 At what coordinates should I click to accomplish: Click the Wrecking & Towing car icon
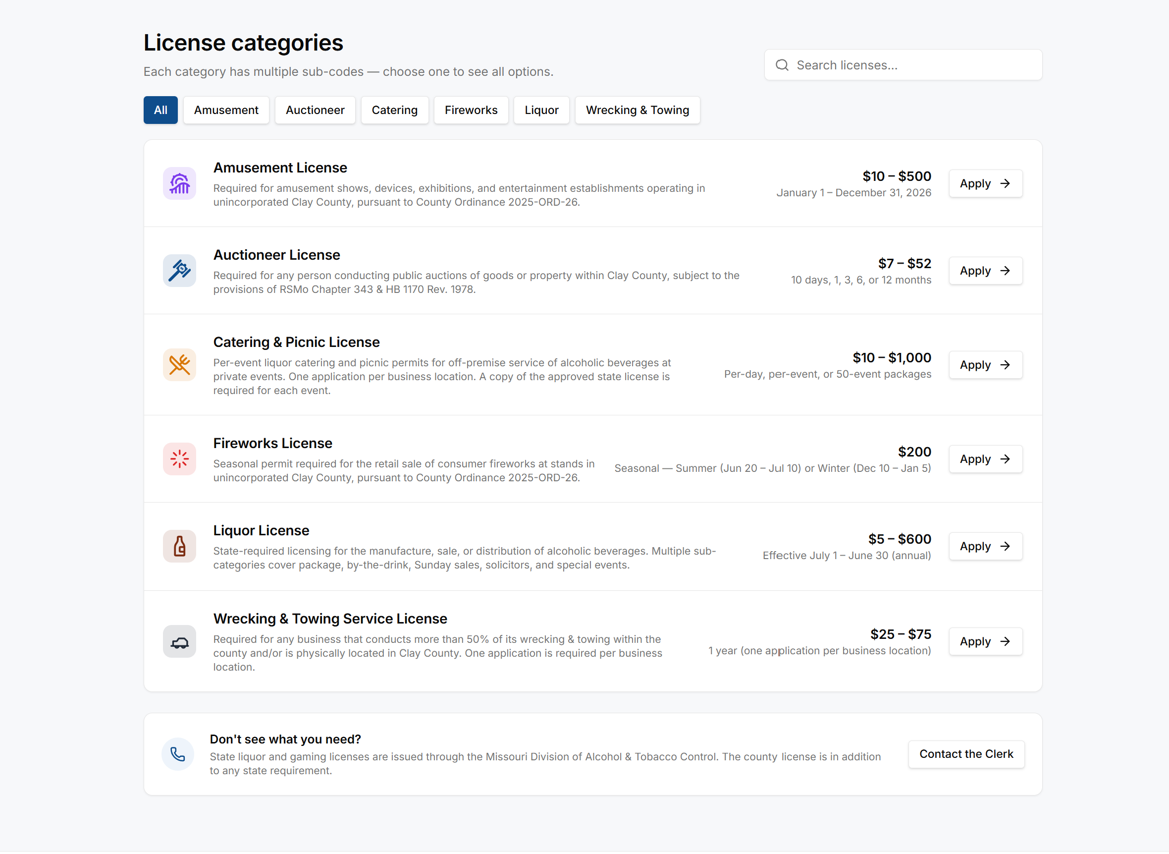[179, 641]
